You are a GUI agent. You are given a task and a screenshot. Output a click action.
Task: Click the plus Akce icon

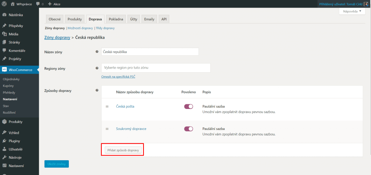coord(50,4)
